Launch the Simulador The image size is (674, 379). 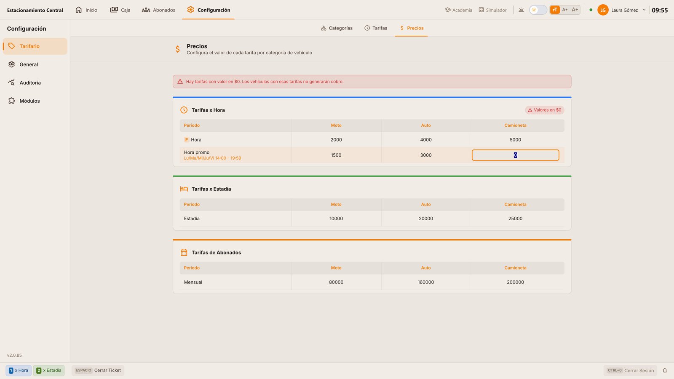492,10
